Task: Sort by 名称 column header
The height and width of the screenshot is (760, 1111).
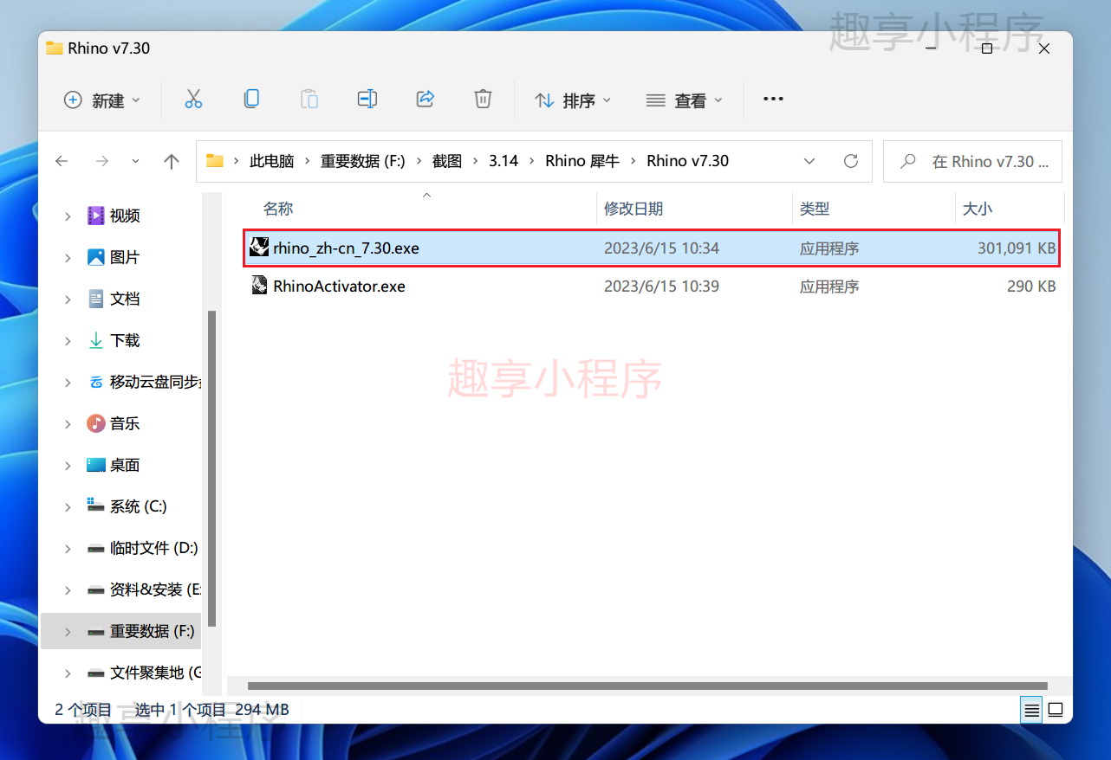Action: 278,209
